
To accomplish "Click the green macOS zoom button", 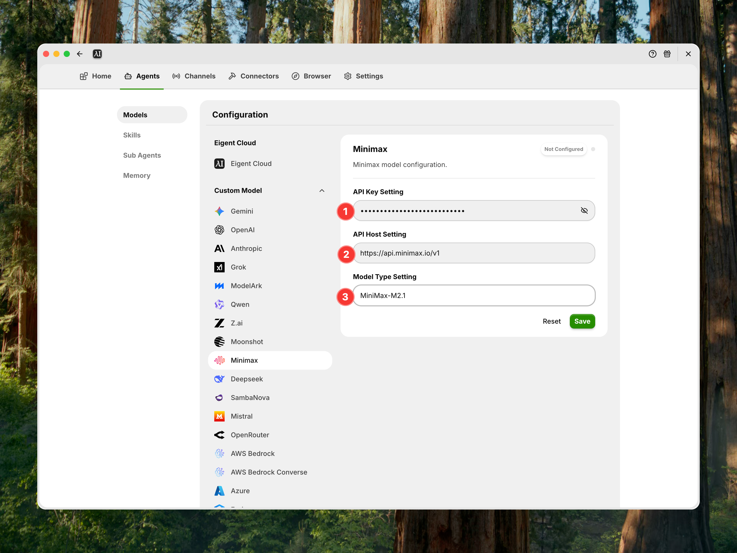I will 67,54.
